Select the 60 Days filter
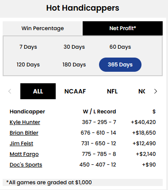This screenshot has height=190, width=168. point(120,47)
